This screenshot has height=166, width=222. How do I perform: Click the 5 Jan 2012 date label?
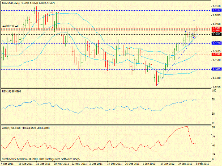(149, 164)
